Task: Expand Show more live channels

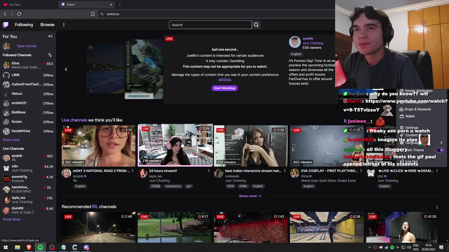Action: click(250, 196)
